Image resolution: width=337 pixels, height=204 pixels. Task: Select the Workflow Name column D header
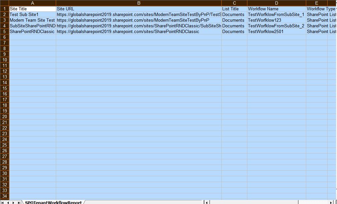coord(276,3)
